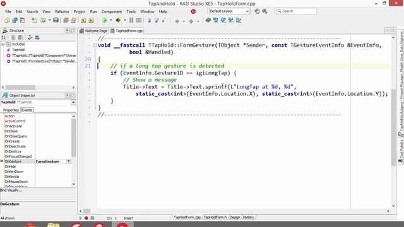Click the Structure panel pin button
404x227 pixels.
point(67,30)
